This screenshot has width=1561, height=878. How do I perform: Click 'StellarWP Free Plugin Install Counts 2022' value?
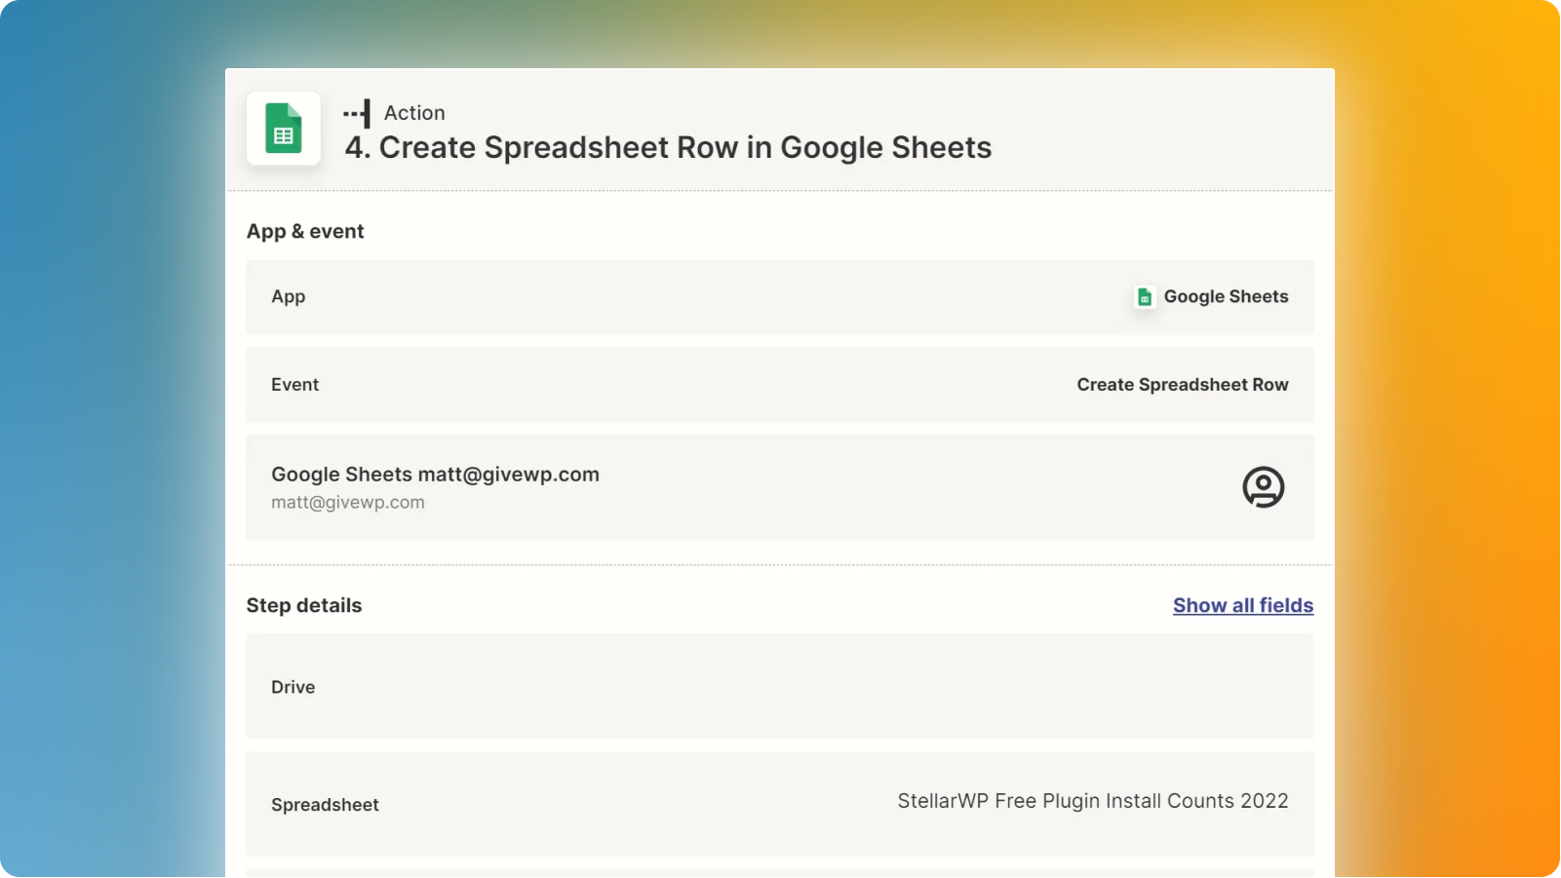pos(1093,801)
